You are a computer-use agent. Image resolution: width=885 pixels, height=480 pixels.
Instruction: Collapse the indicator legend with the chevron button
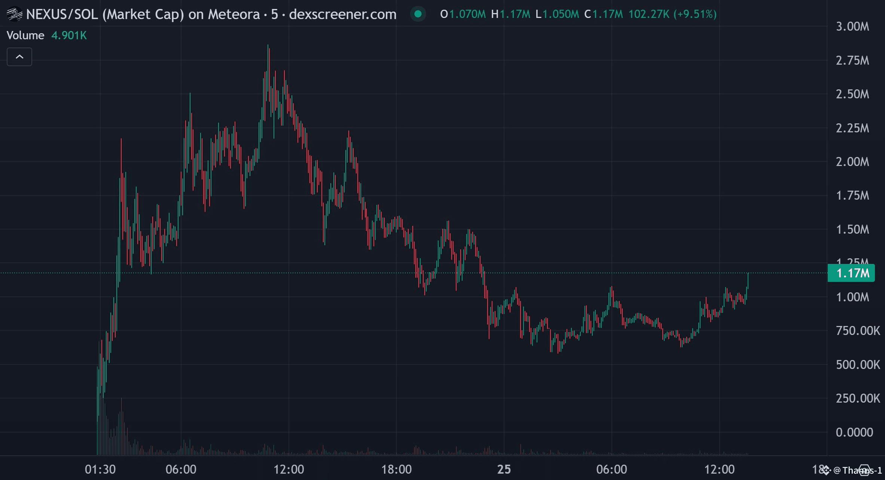tap(19, 57)
